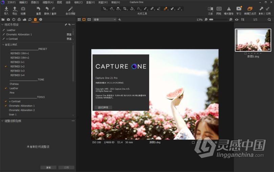Screen dimensions: 274x172
Task: Open the 编辑(E) menu
Action: click(23, 2)
